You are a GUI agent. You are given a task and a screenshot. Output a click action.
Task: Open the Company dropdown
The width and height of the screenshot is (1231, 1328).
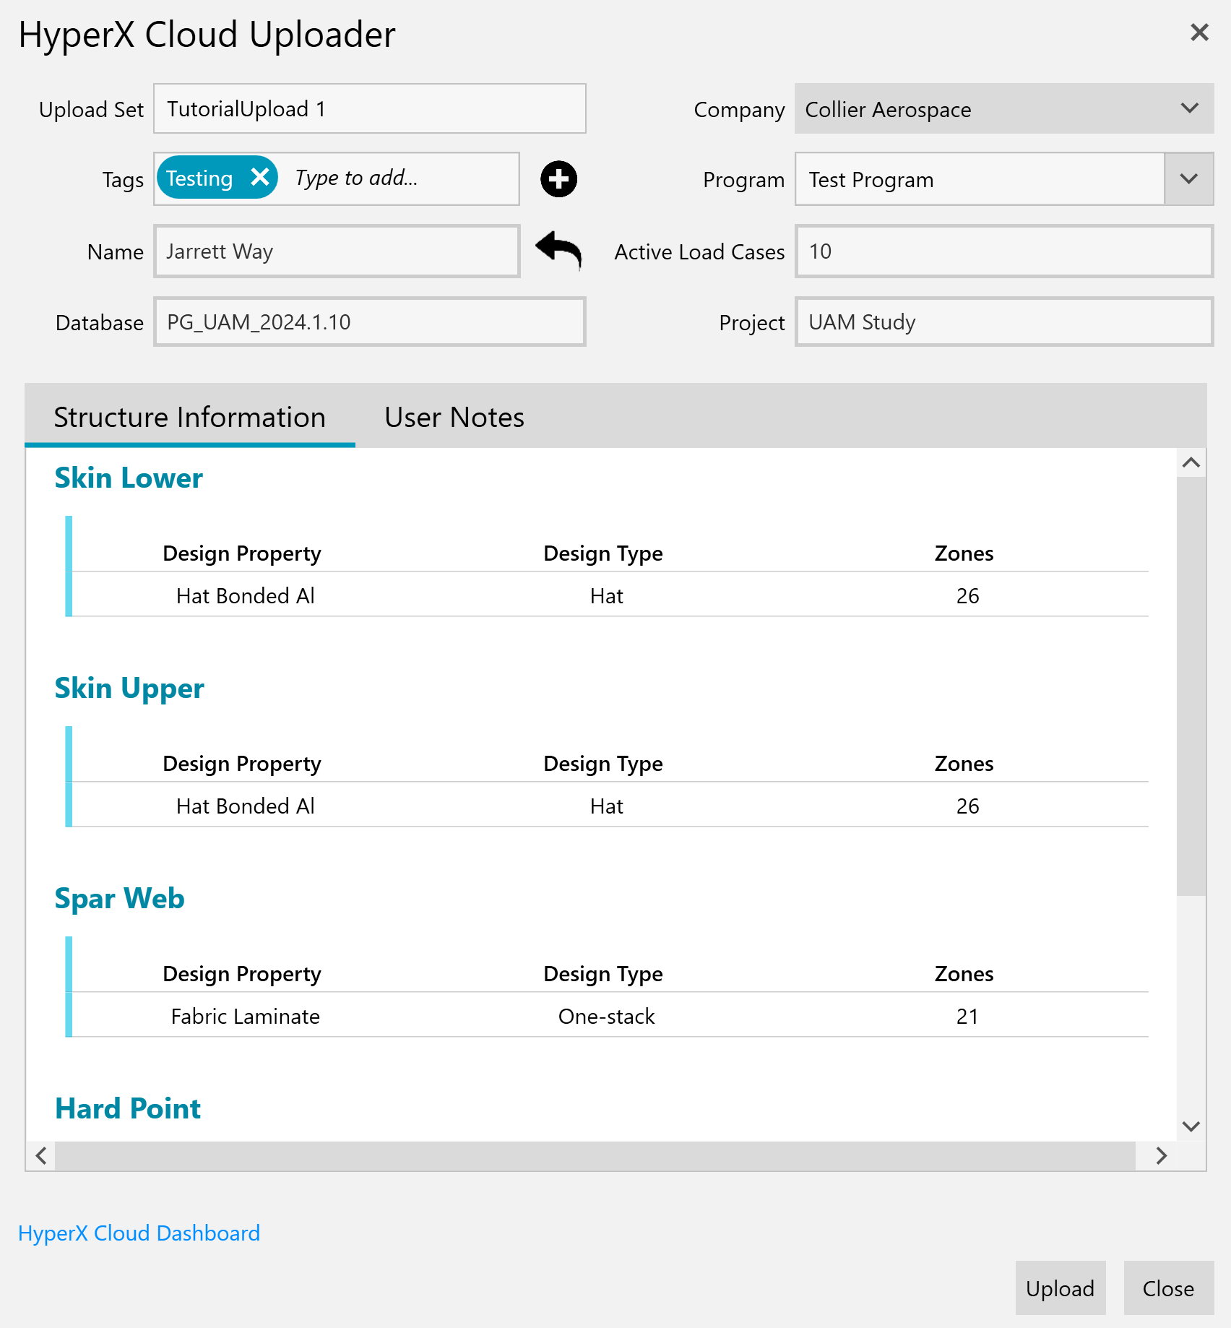[x=1004, y=109]
